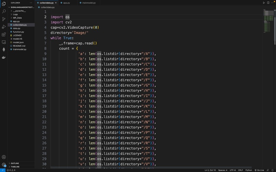Change the CRLF end of line sequence
The height and width of the screenshot is (172, 276).
pyautogui.click(x=240, y=170)
